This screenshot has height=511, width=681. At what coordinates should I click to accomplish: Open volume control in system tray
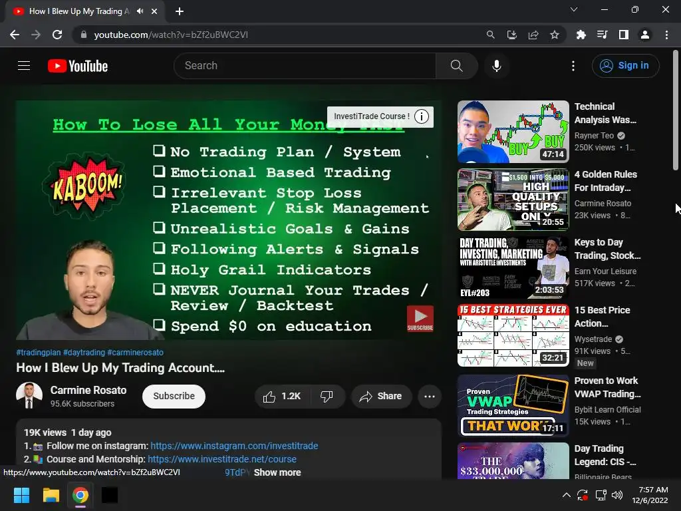tap(616, 495)
